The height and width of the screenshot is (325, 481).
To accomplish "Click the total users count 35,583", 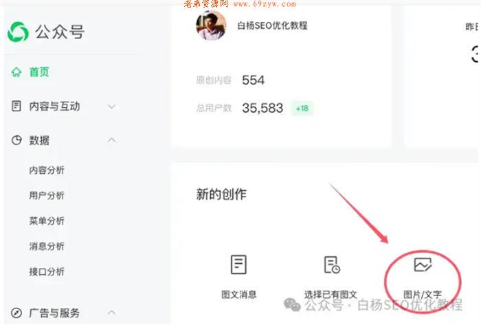I will tap(262, 108).
